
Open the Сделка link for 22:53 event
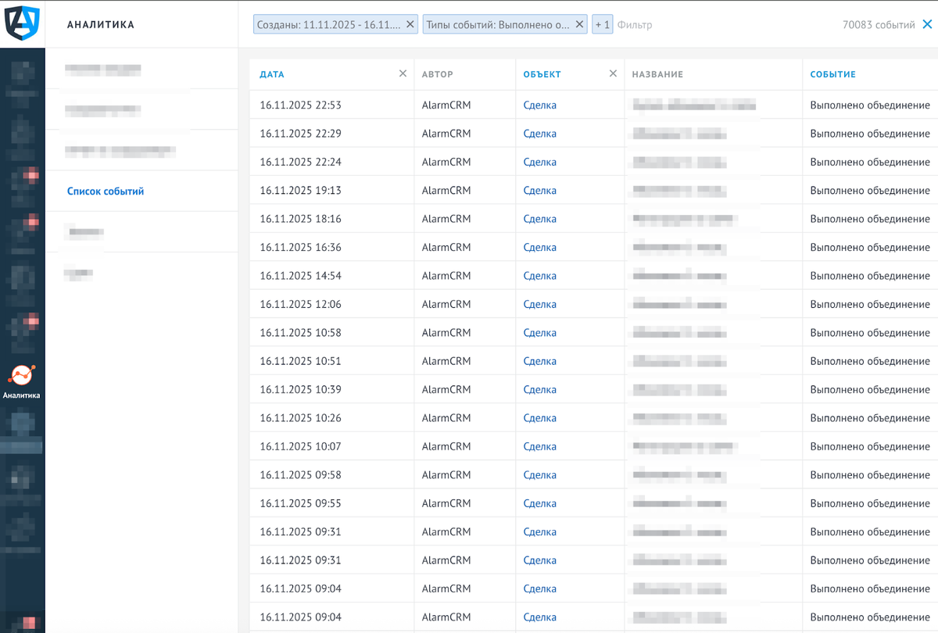(540, 105)
